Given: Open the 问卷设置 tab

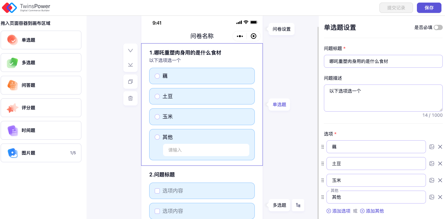Looking at the screenshot, I should pyautogui.click(x=281, y=29).
